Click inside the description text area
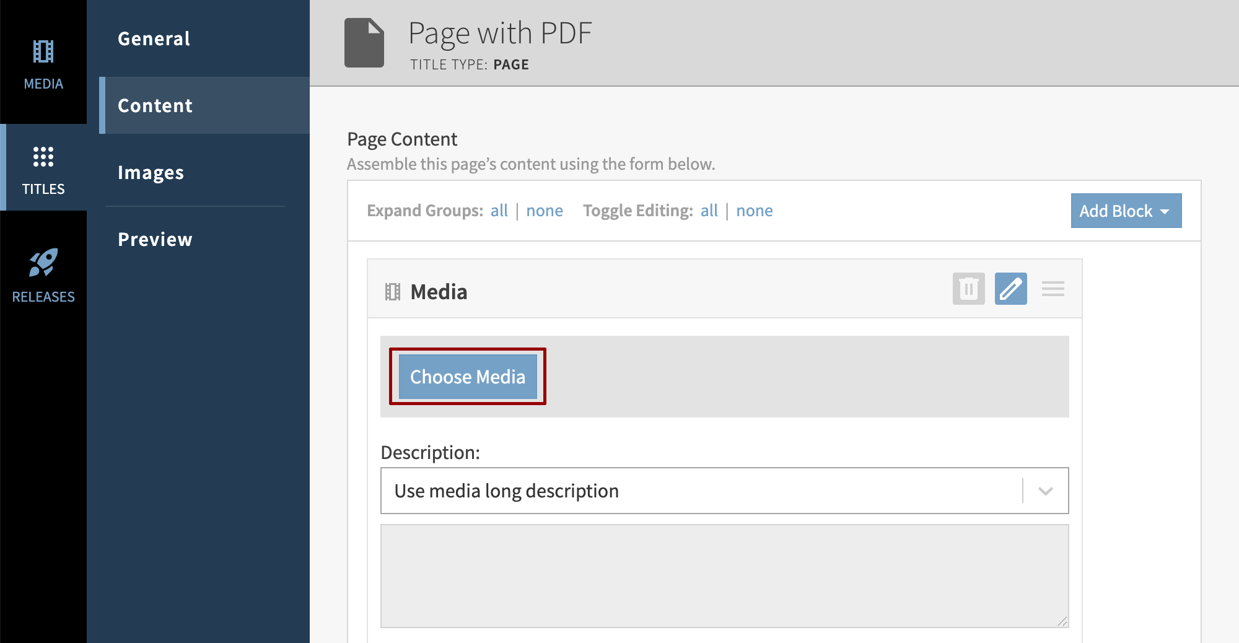1239x643 pixels. coord(724,576)
